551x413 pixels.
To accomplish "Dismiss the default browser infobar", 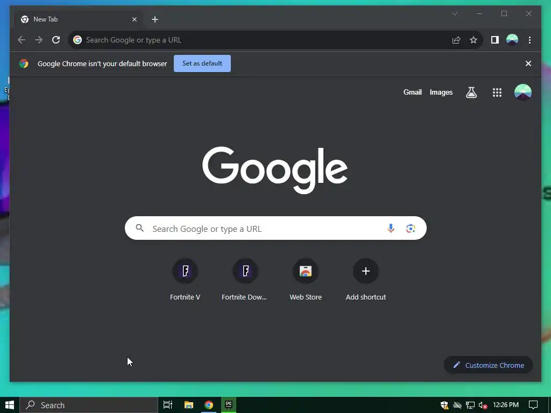I will pyautogui.click(x=528, y=63).
